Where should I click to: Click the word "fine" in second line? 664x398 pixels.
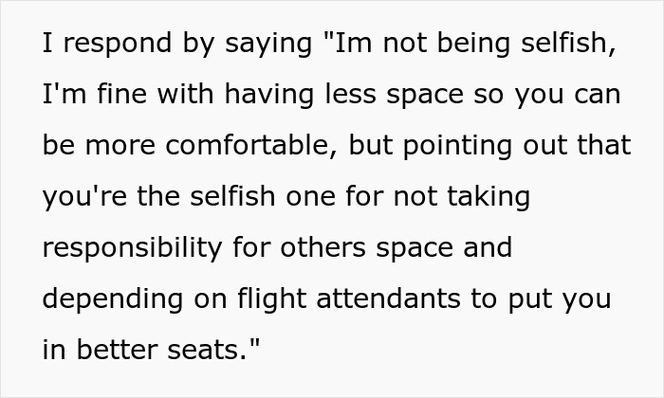[122, 94]
